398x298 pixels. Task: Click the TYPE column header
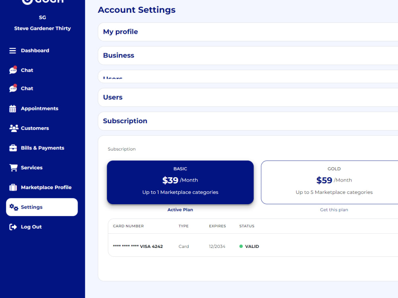(183, 226)
